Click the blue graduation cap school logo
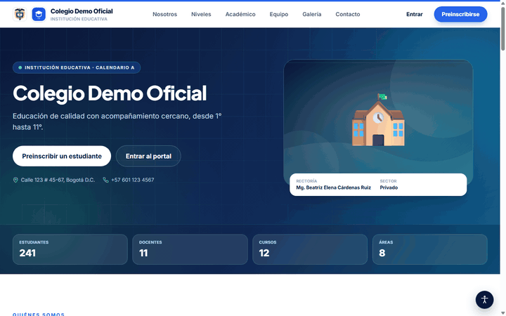The height and width of the screenshot is (316, 506). click(39, 14)
